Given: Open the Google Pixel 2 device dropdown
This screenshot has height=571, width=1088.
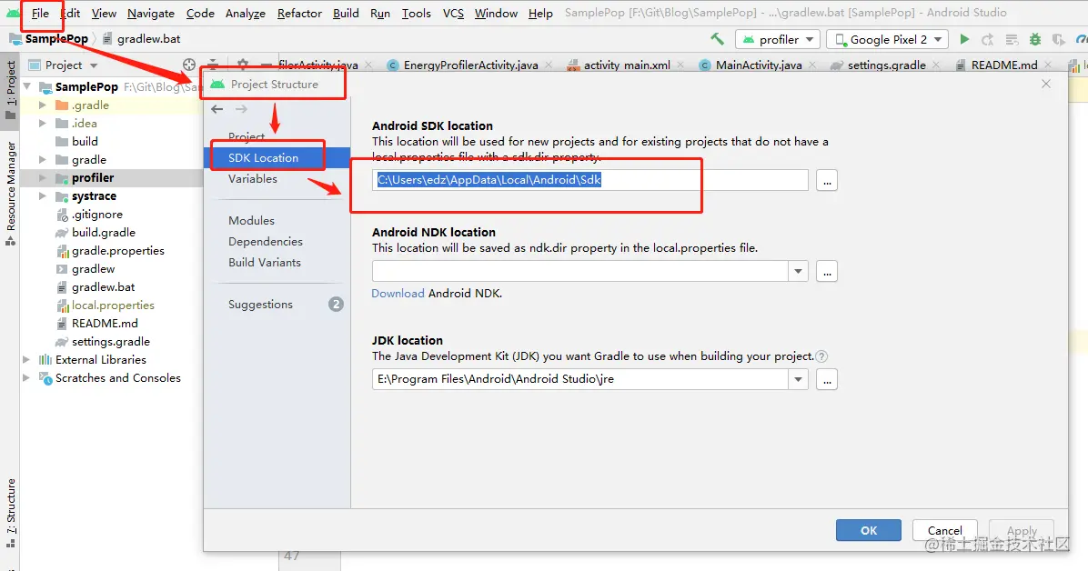Looking at the screenshot, I should pyautogui.click(x=887, y=39).
